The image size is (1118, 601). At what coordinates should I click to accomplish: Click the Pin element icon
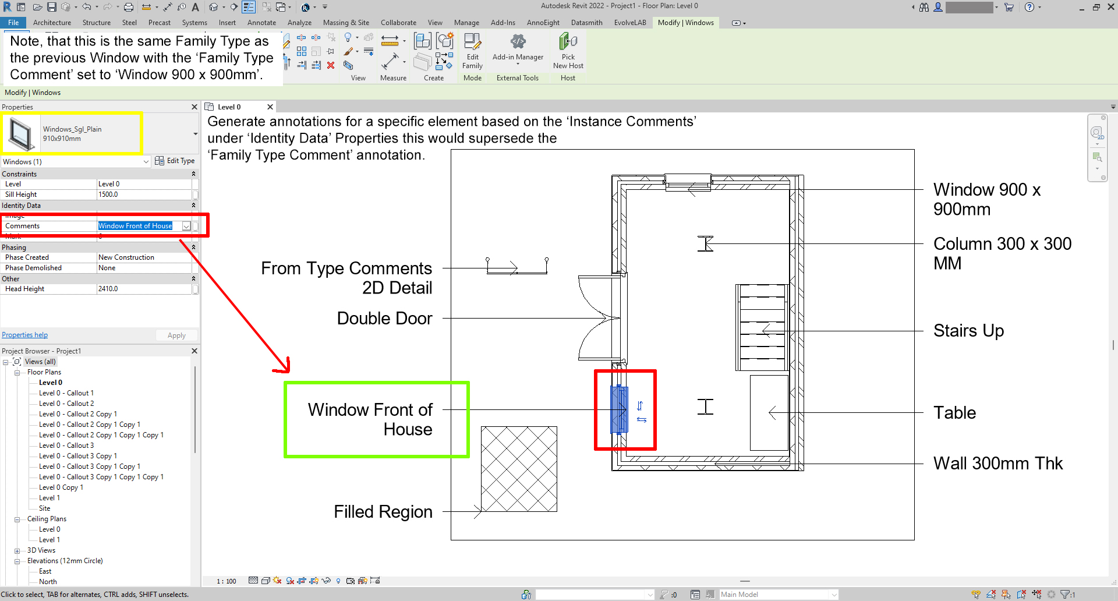331,51
